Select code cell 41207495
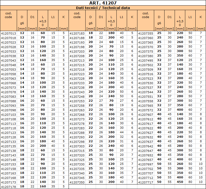Viewport: 206px width, 189px height. pos(146,61)
